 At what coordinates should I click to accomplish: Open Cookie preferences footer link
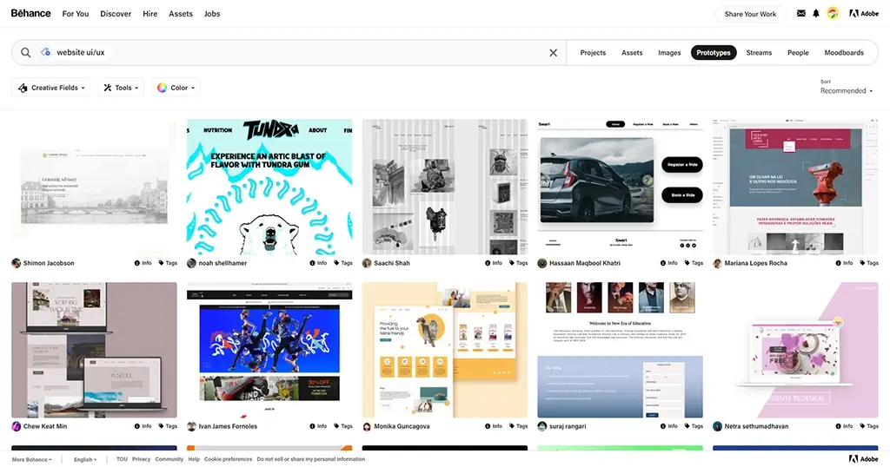[229, 460]
